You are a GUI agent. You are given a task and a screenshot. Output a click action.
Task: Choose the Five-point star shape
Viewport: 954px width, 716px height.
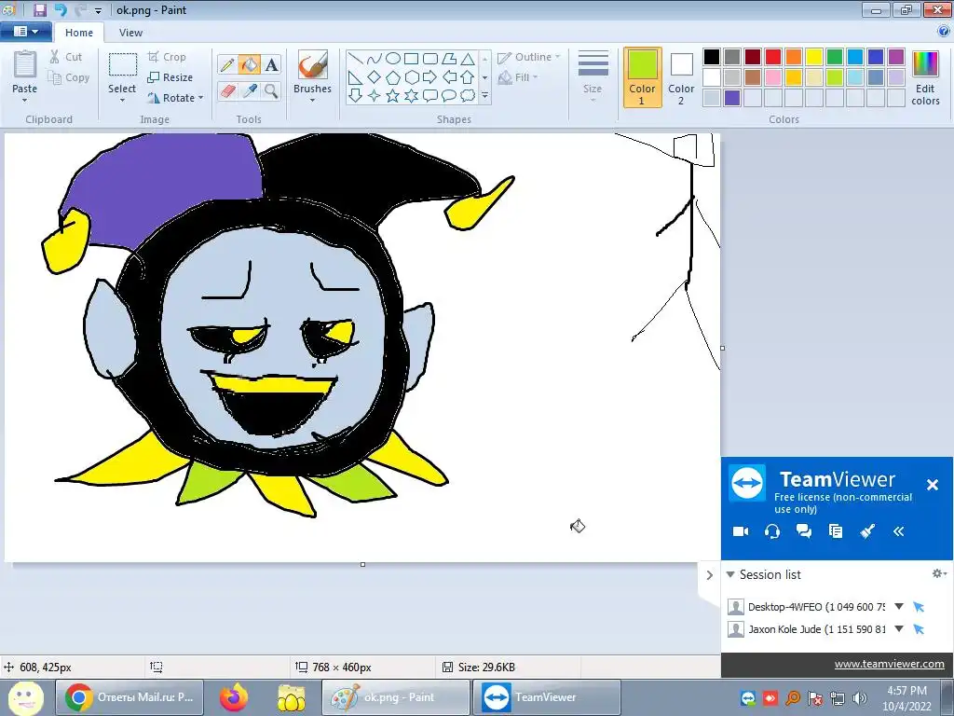click(393, 96)
